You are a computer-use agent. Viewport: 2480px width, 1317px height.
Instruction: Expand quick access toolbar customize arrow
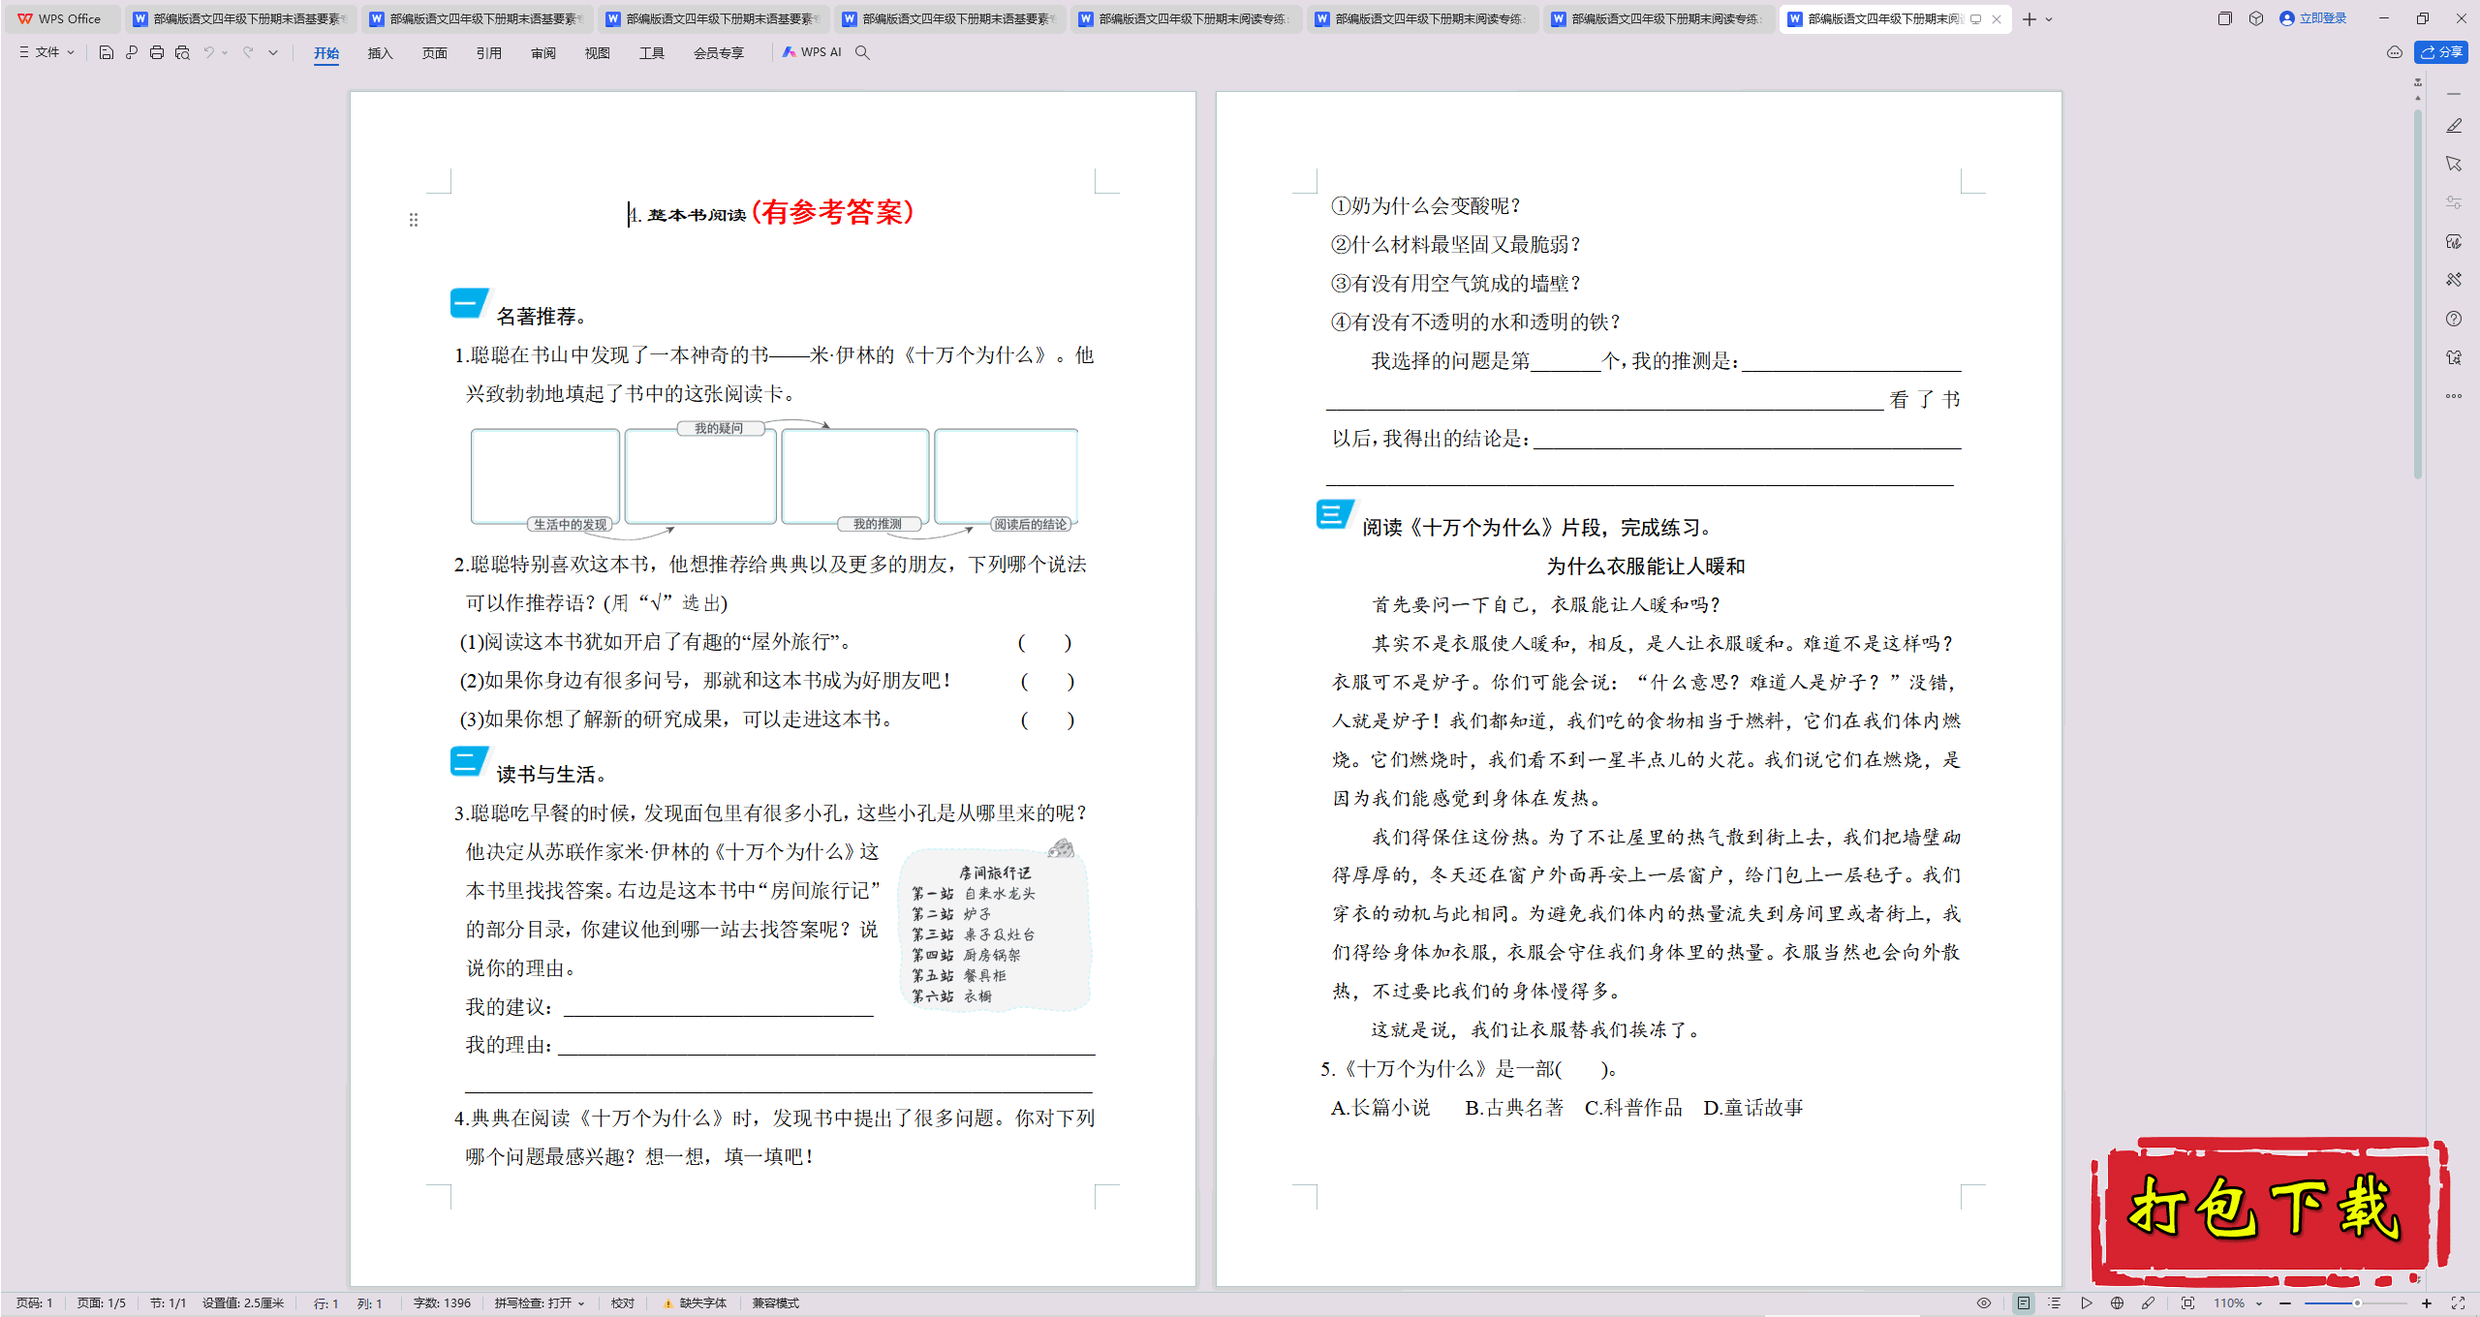click(x=273, y=52)
